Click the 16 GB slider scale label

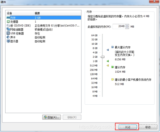click(94, 44)
